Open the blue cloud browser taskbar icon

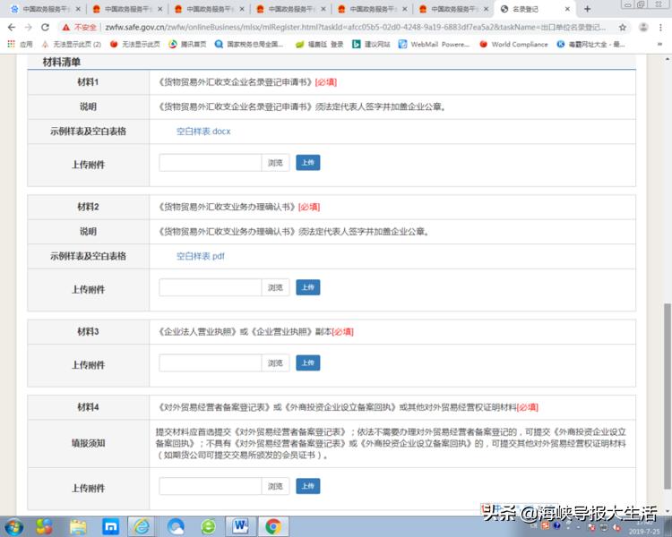176,527
